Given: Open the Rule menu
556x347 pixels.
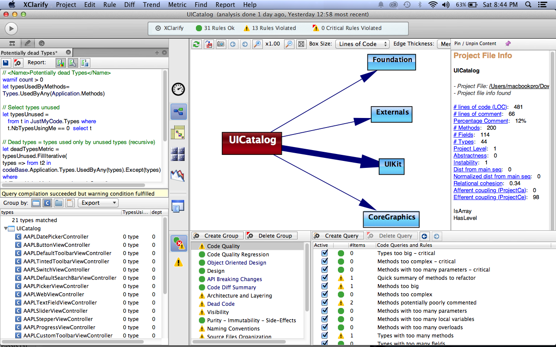Looking at the screenshot, I should coord(109,5).
